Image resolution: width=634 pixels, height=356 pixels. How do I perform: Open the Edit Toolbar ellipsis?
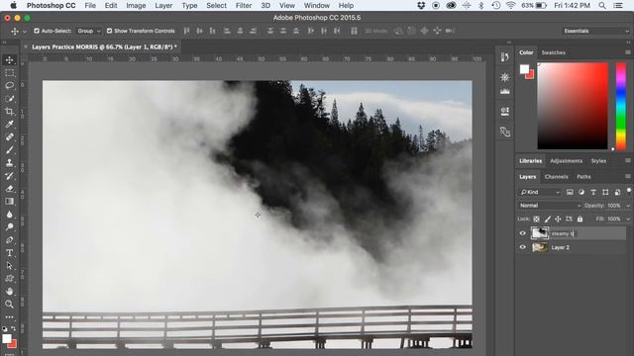click(x=9, y=317)
